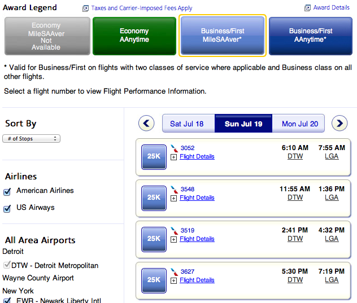Go to previous dates with left arrow
357x303 pixels.
point(146,124)
